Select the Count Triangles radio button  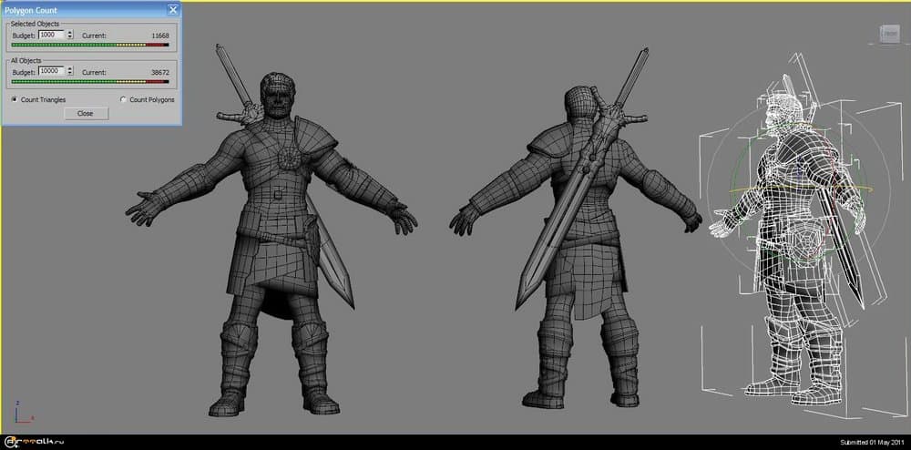pos(14,99)
